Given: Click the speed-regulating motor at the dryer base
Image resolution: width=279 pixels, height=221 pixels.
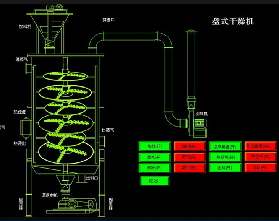Looking at the screenshot, I should coord(76,203).
